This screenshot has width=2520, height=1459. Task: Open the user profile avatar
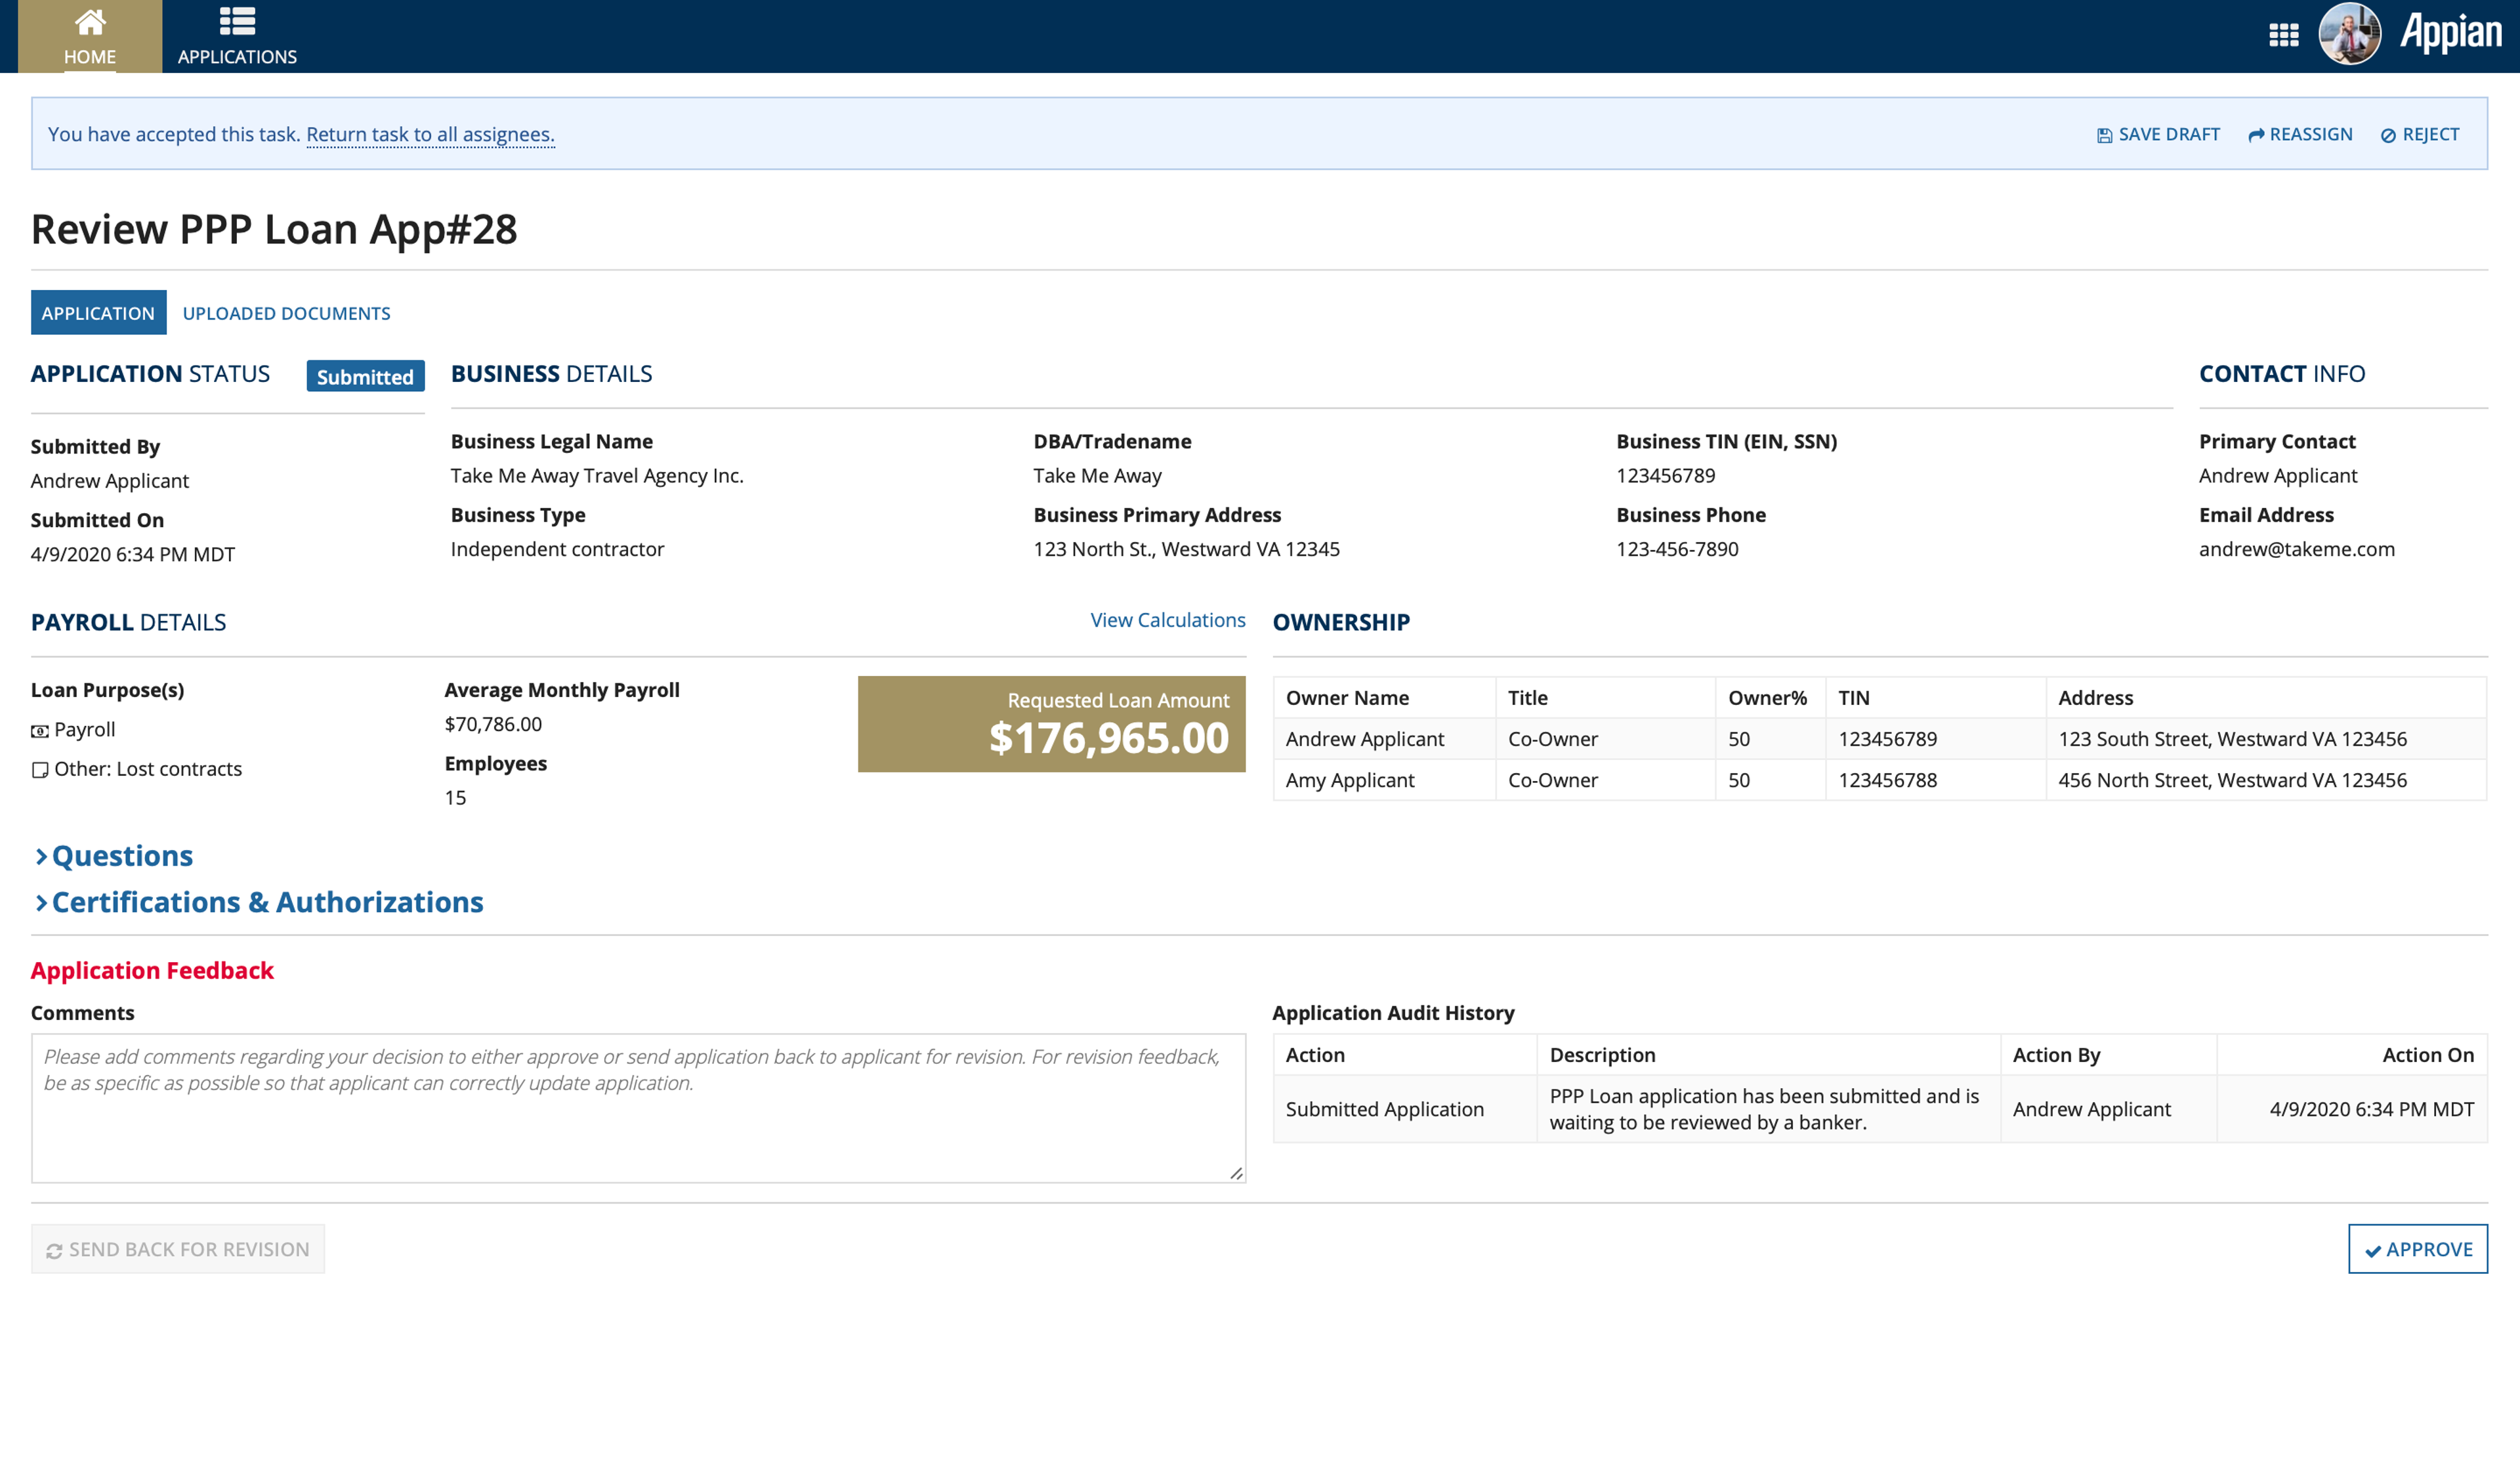point(2349,34)
